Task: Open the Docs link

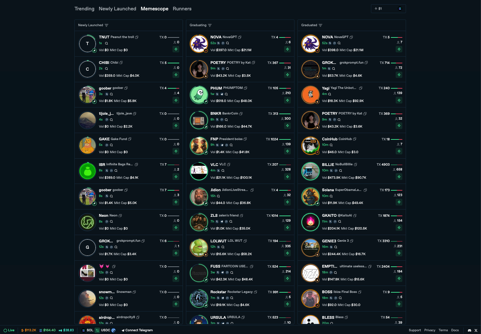Action: (455, 330)
